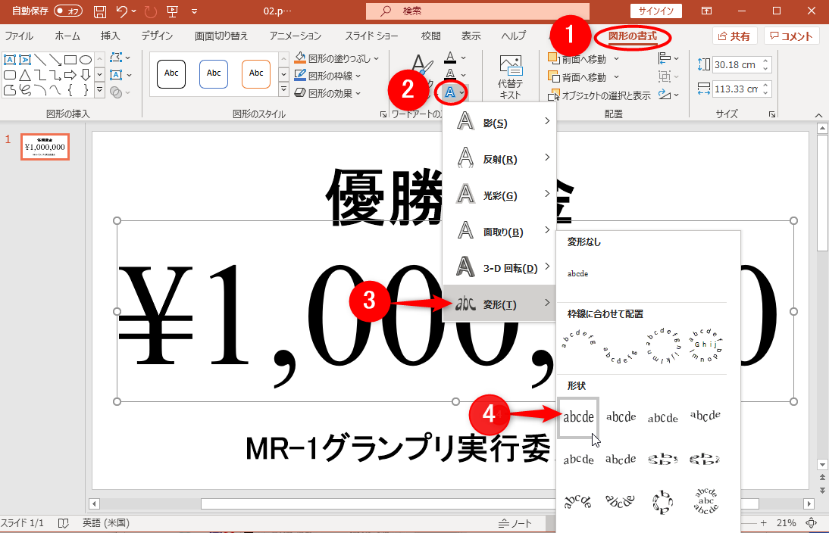The width and height of the screenshot is (829, 533).
Task: Switch to the スライド ショー tab
Action: click(371, 36)
